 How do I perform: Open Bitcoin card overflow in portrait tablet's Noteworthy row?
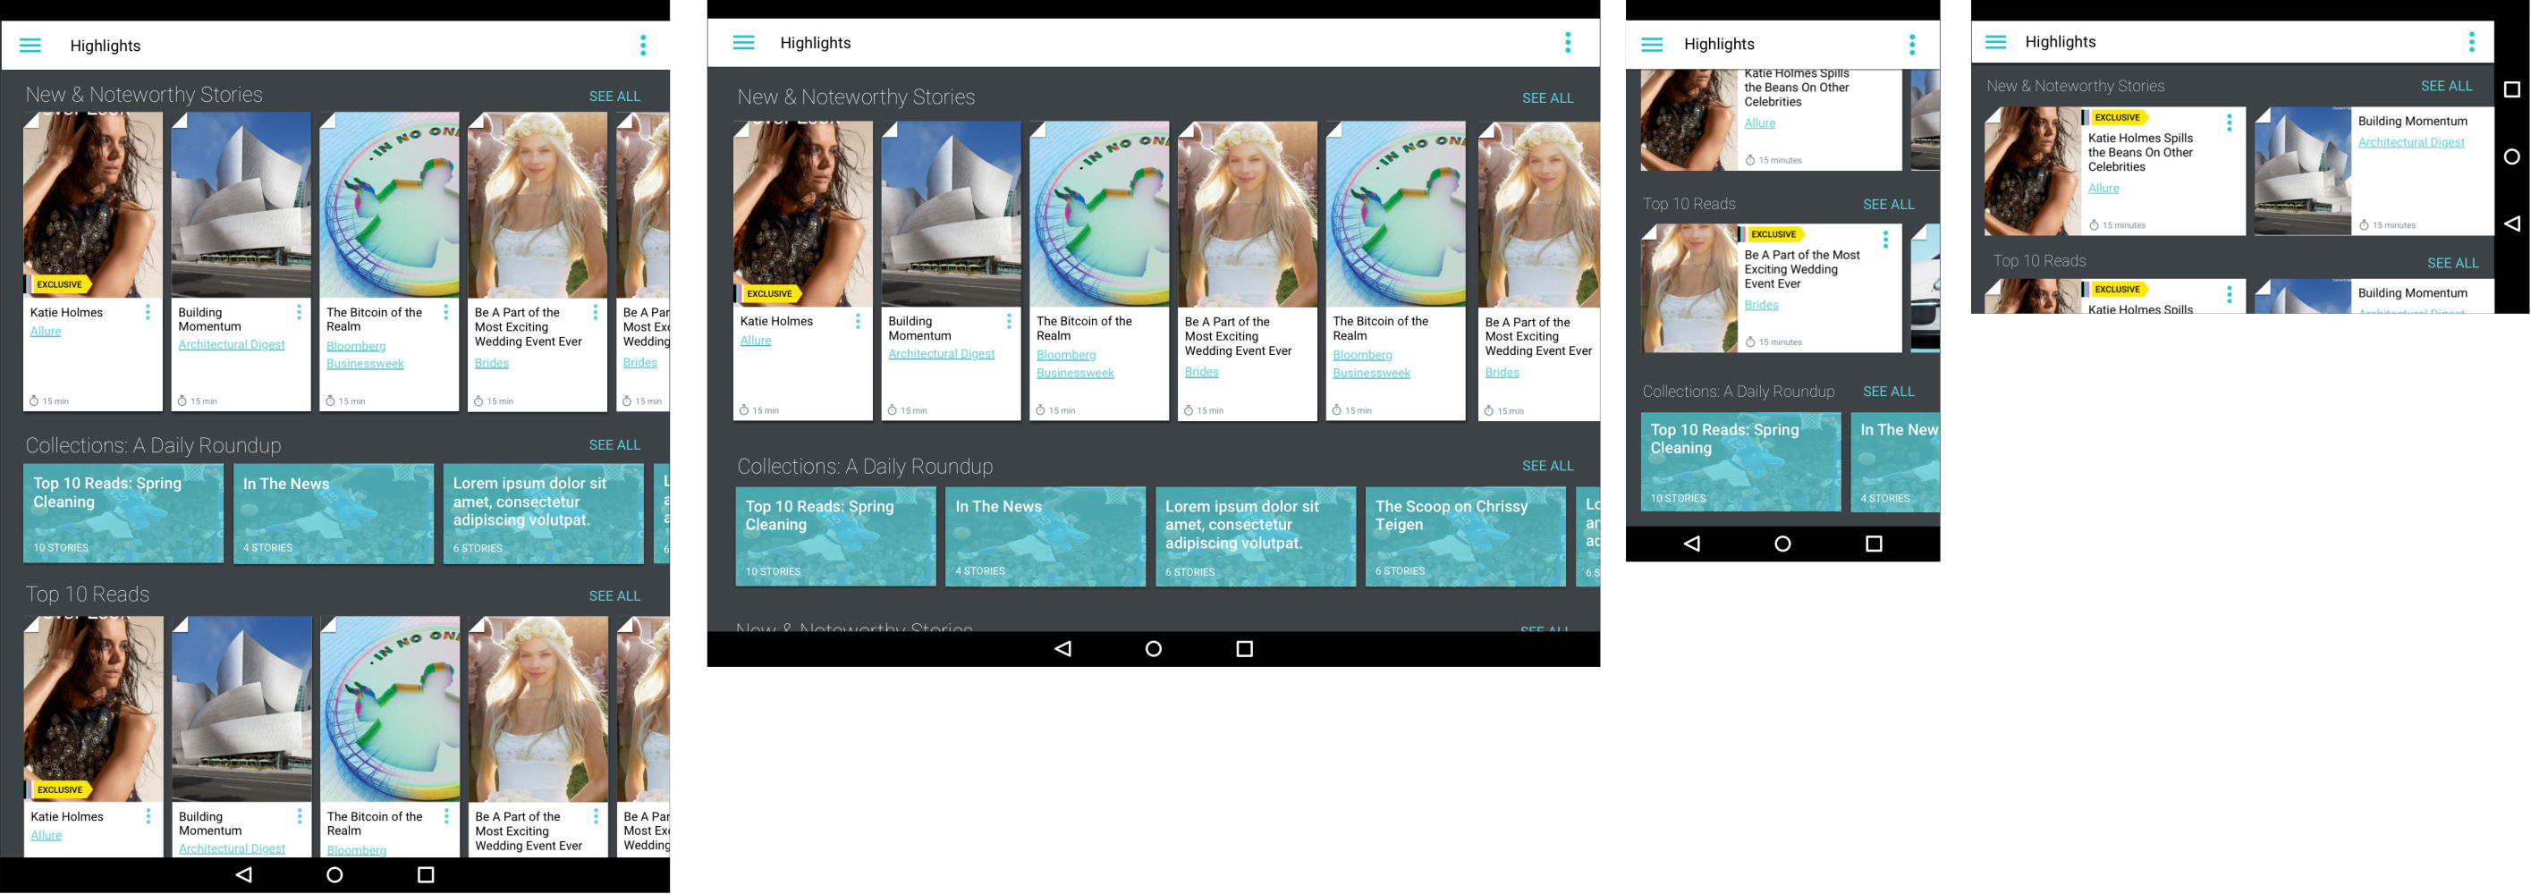[446, 312]
